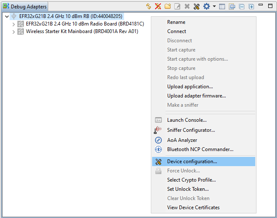Open the AoA Analyzer menu entry

pos(182,140)
